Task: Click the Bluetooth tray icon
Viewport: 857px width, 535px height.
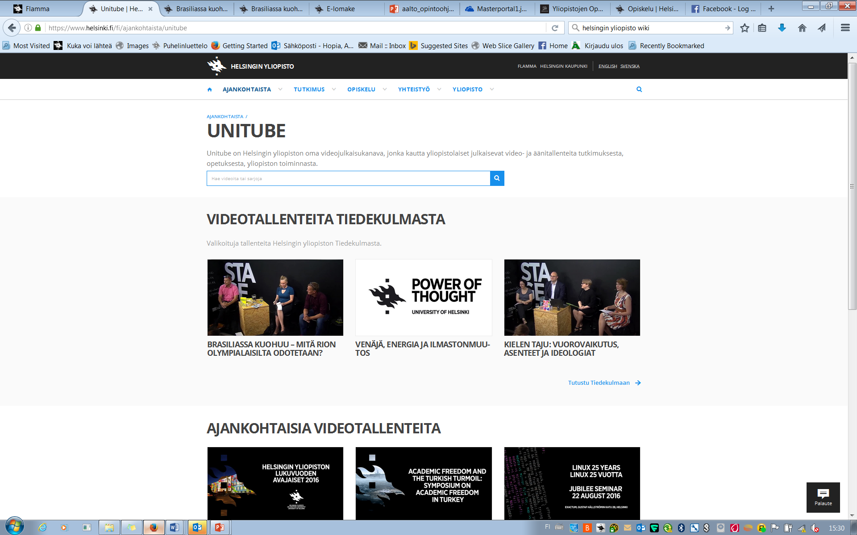Action: 681,528
